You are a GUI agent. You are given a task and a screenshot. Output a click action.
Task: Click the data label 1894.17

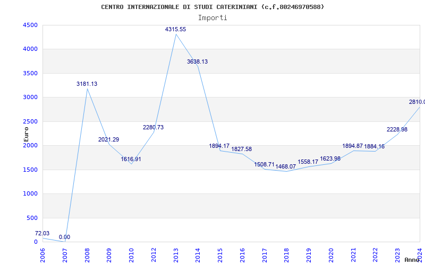pos(219,146)
